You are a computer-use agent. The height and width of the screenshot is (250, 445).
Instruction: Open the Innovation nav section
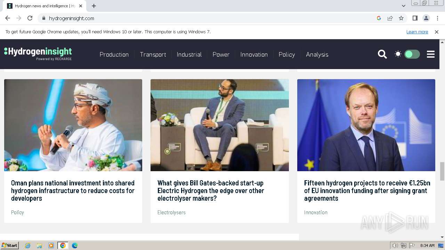click(x=254, y=55)
